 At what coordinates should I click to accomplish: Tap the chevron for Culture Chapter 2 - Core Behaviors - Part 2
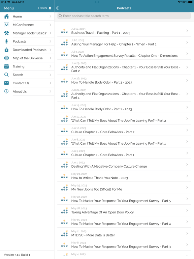(x=187, y=130)
